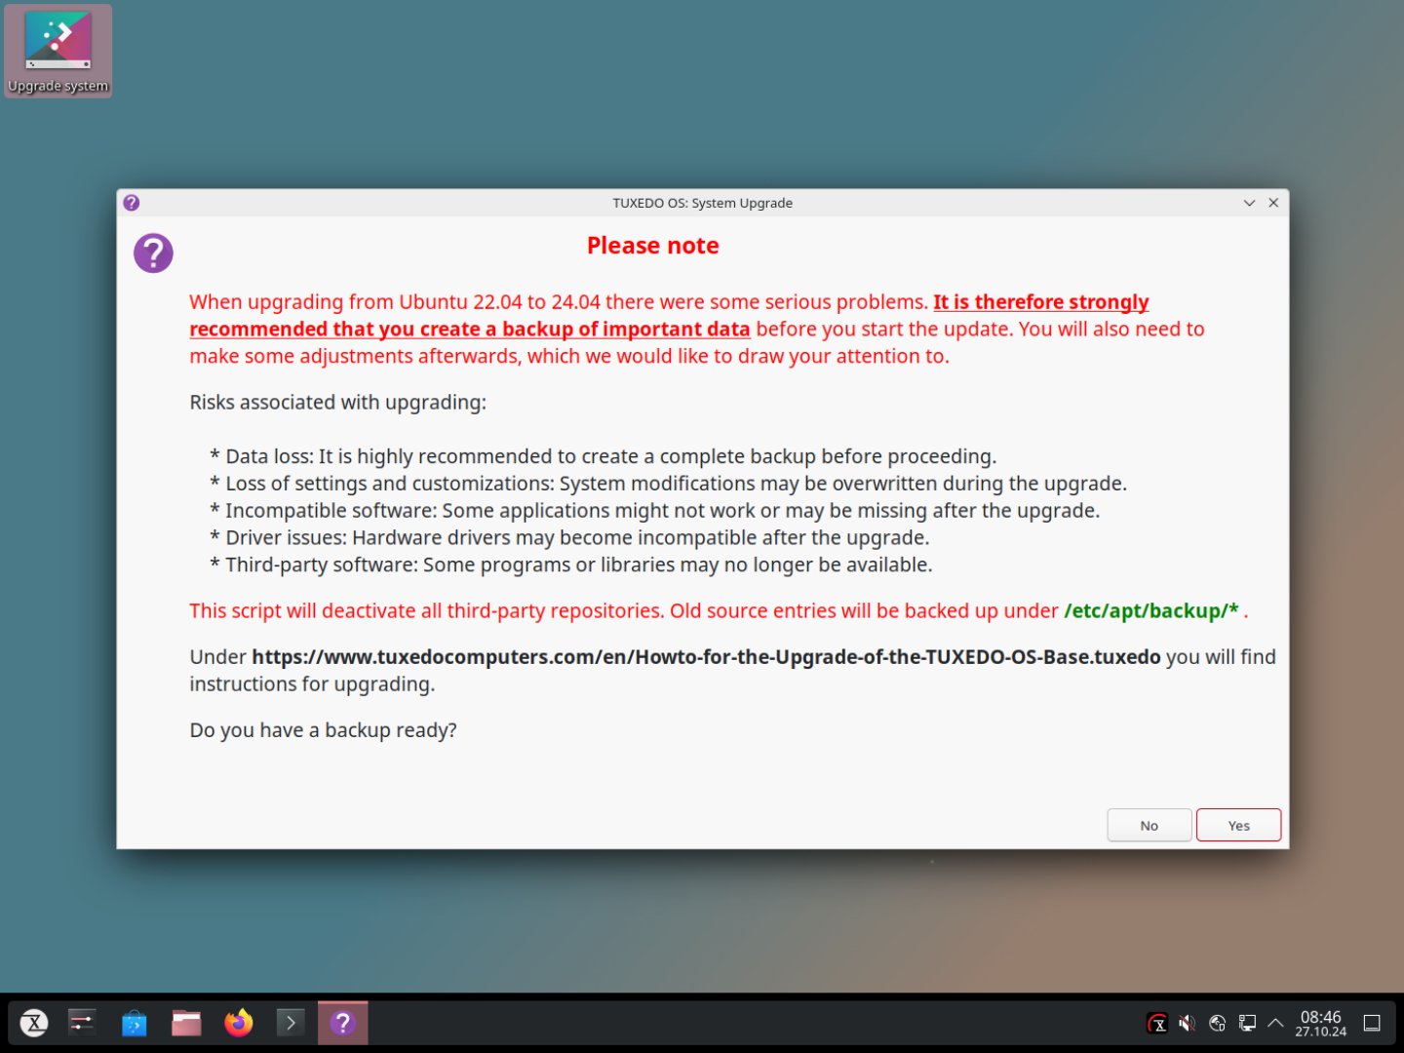Confirm backup ready with Yes button
This screenshot has height=1053, width=1404.
(1238, 825)
